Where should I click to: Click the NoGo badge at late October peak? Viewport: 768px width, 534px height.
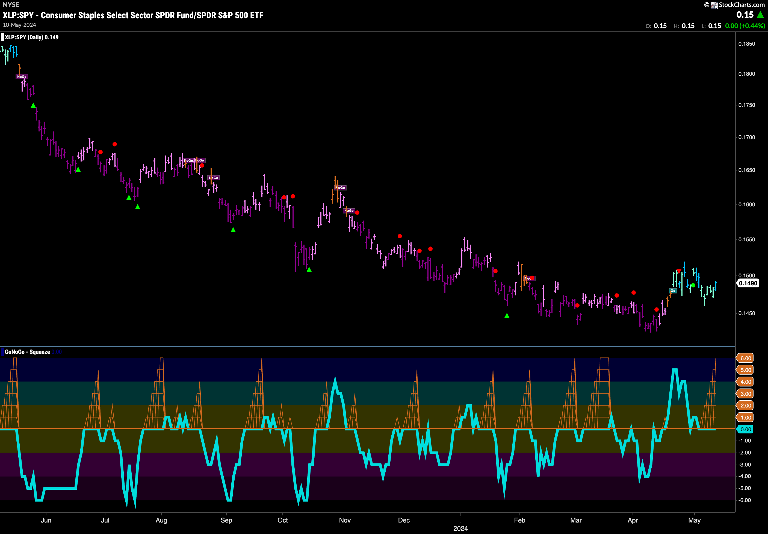point(340,188)
